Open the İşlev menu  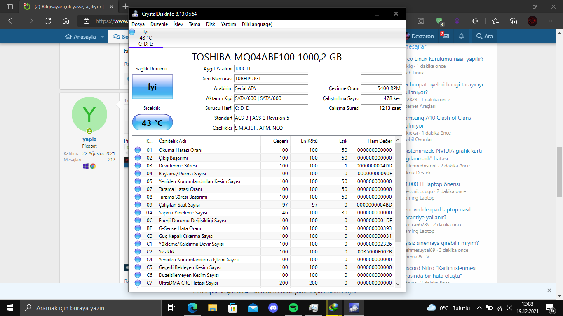pyautogui.click(x=178, y=24)
